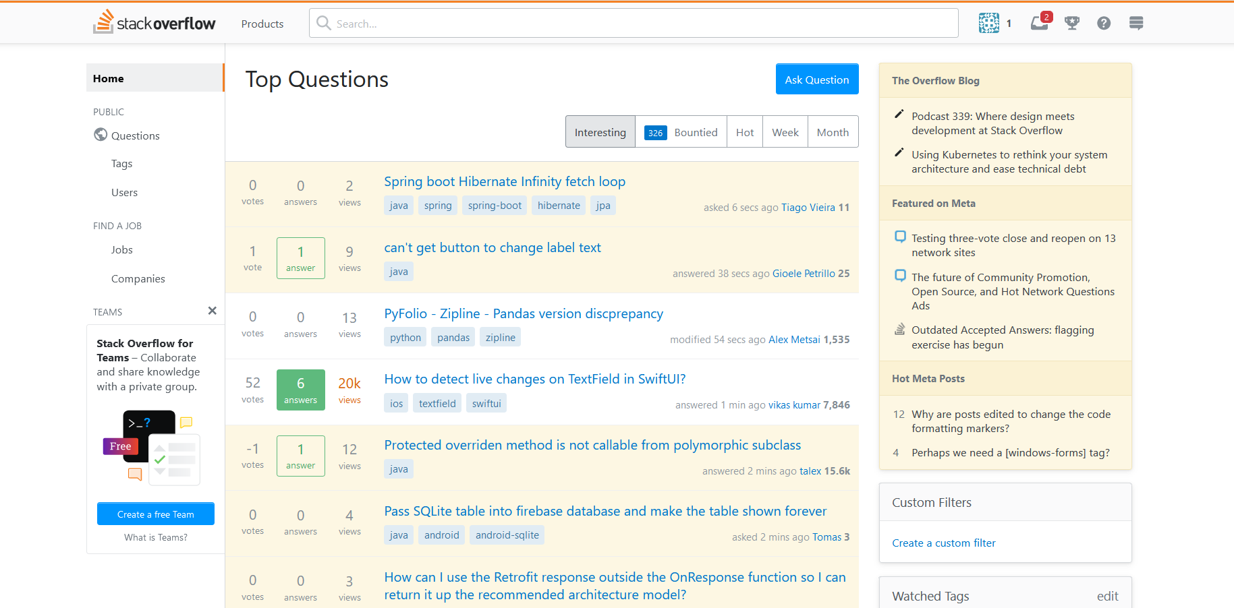Open the site switcher stack icon
This screenshot has height=608, width=1234.
pyautogui.click(x=1136, y=23)
